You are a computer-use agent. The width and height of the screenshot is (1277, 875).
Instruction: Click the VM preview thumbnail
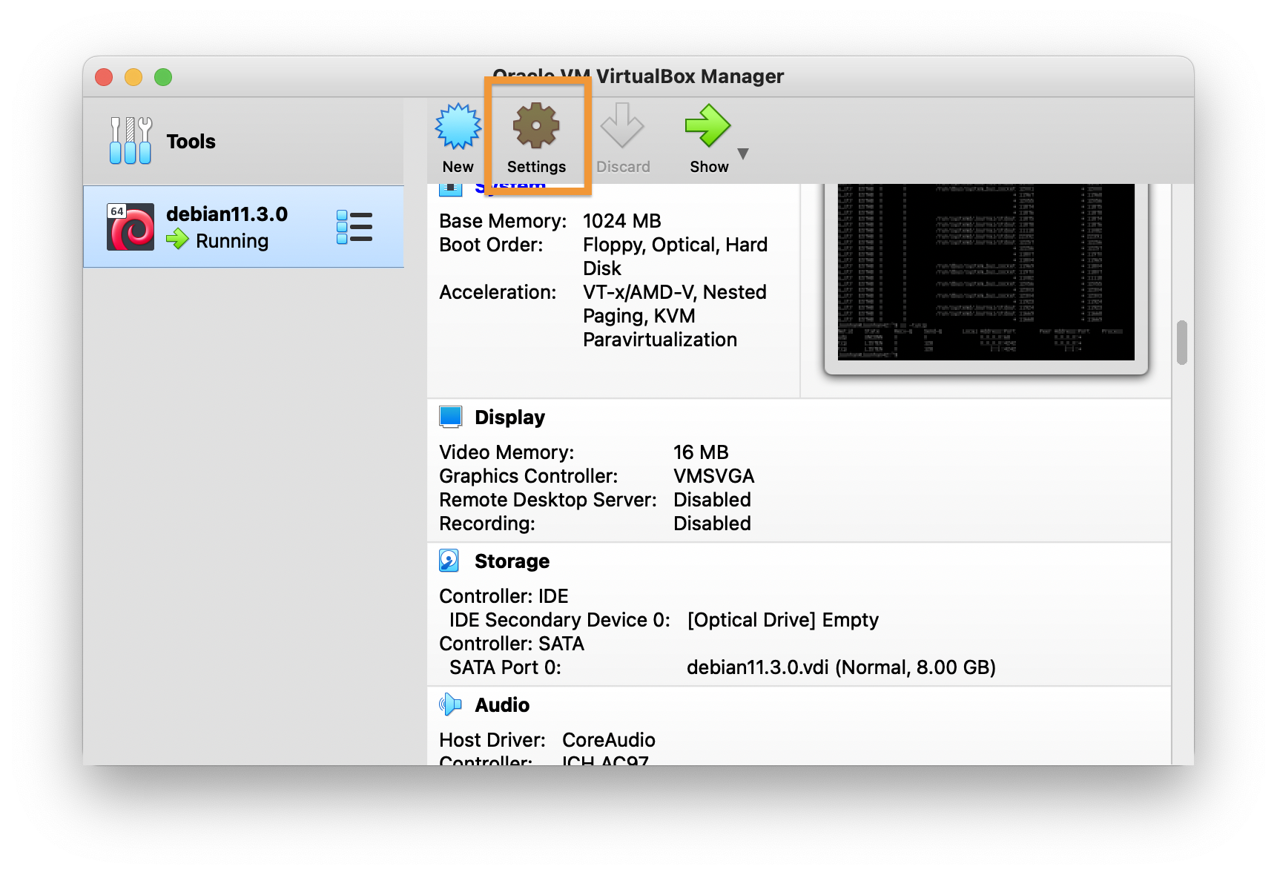pos(986,273)
